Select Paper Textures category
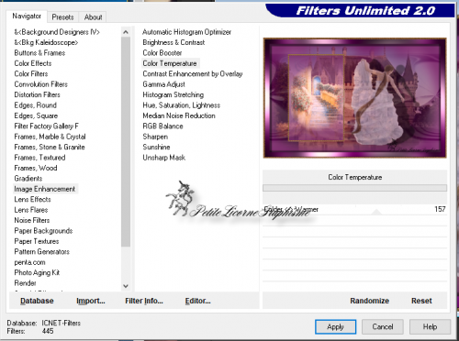This screenshot has width=459, height=341. (37, 241)
